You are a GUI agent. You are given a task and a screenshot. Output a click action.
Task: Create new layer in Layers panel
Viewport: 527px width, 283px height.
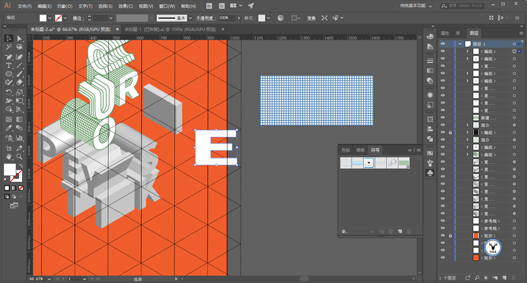505,278
